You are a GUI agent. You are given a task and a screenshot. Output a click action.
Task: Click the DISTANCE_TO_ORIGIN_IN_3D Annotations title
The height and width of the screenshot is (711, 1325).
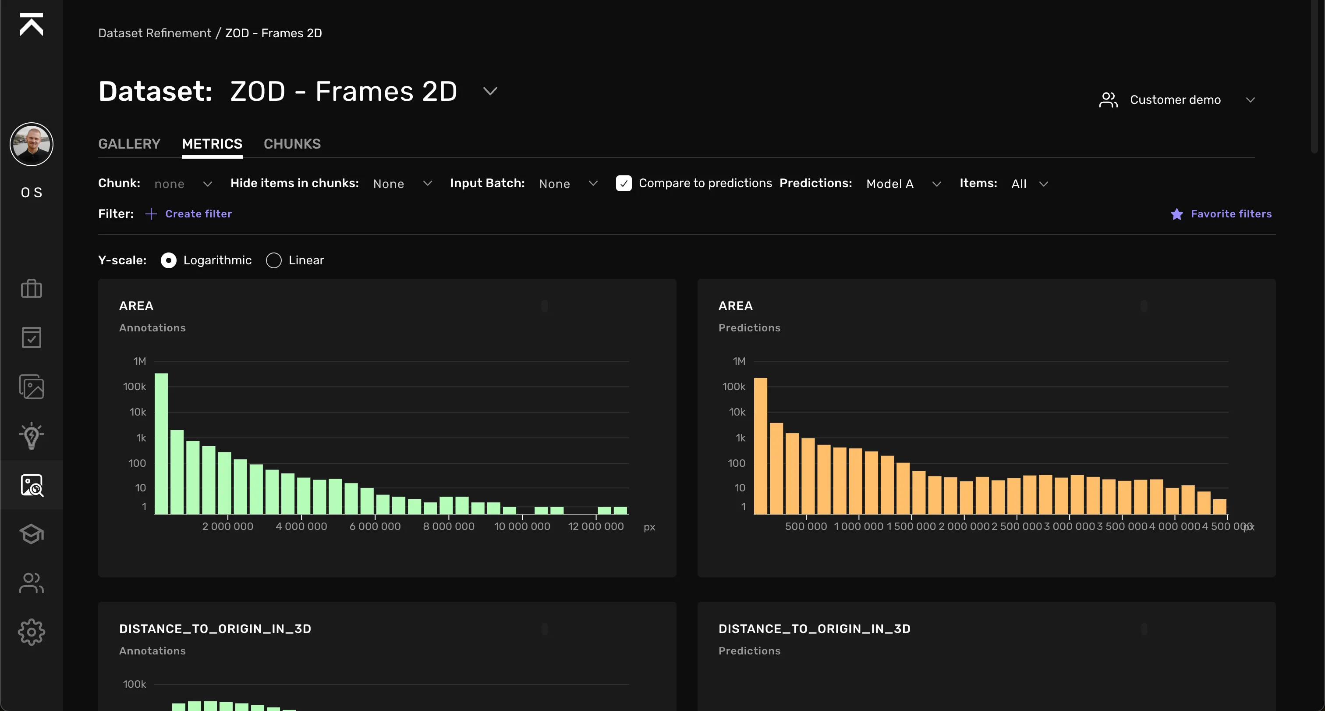pos(215,629)
